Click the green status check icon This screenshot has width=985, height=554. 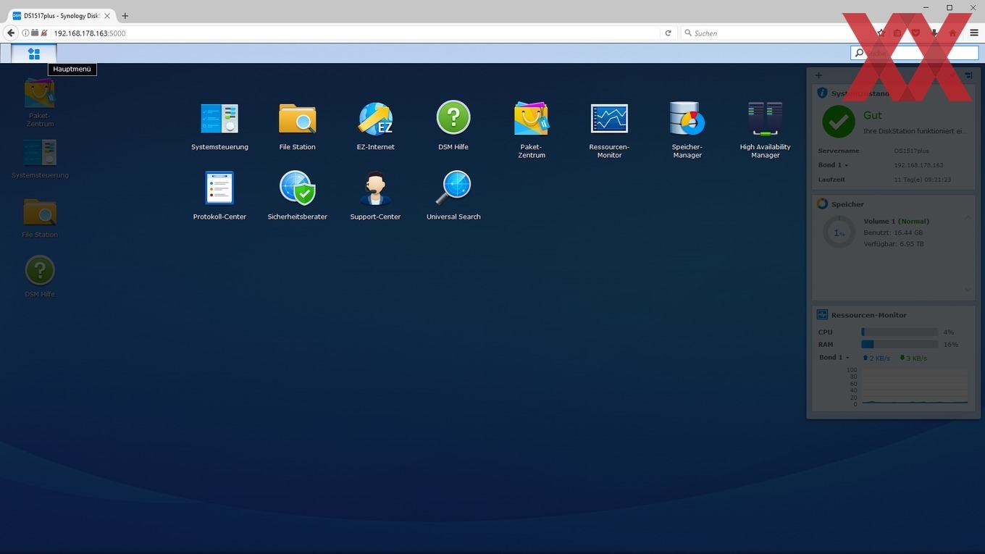[838, 122]
